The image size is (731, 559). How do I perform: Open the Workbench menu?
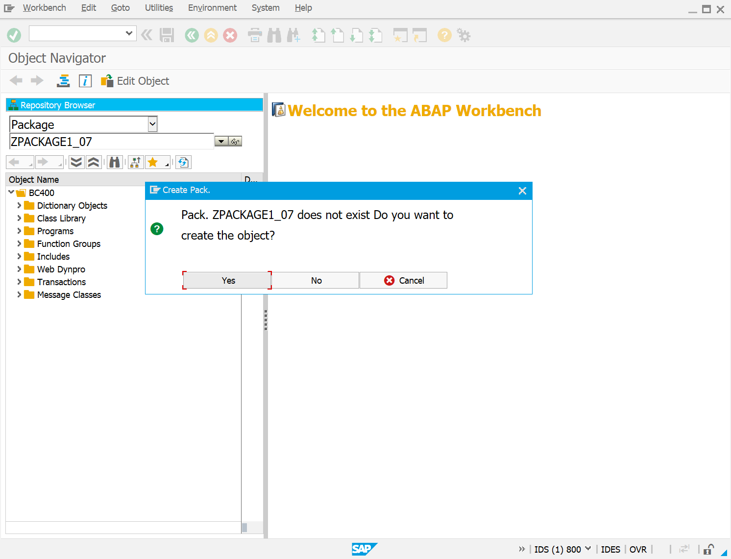44,8
